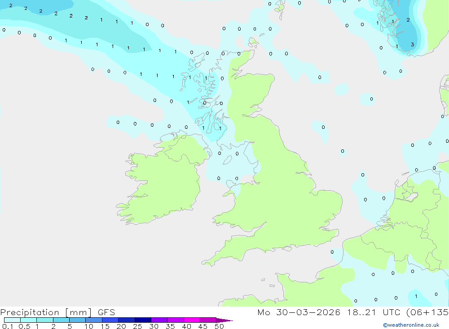This screenshot has height=329, width=449.
Task: Click the 0.5–1 mm legend color swatch
Action: (x=29, y=320)
